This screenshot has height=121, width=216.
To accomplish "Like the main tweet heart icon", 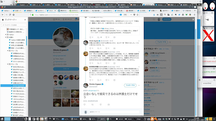I will [x=101, y=105].
